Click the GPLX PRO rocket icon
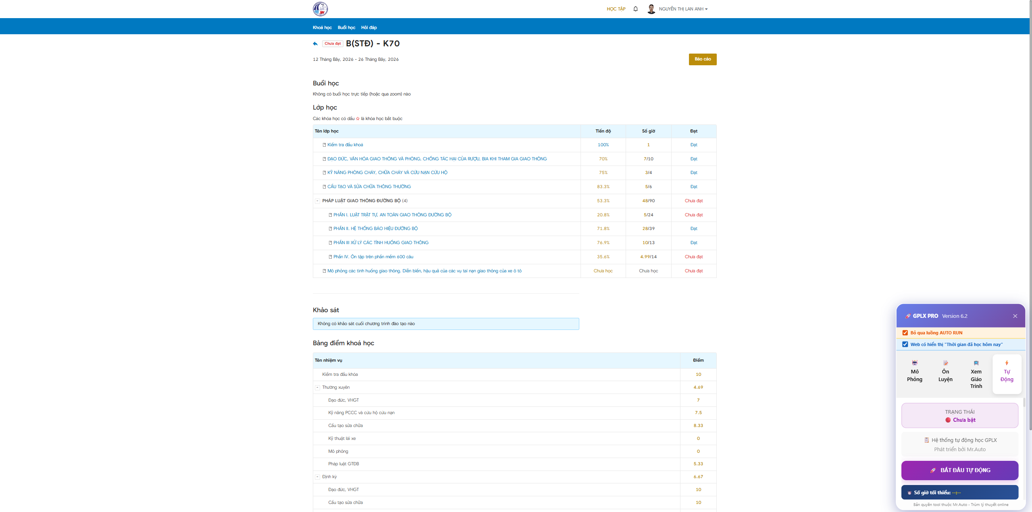1032x512 pixels. (x=908, y=316)
